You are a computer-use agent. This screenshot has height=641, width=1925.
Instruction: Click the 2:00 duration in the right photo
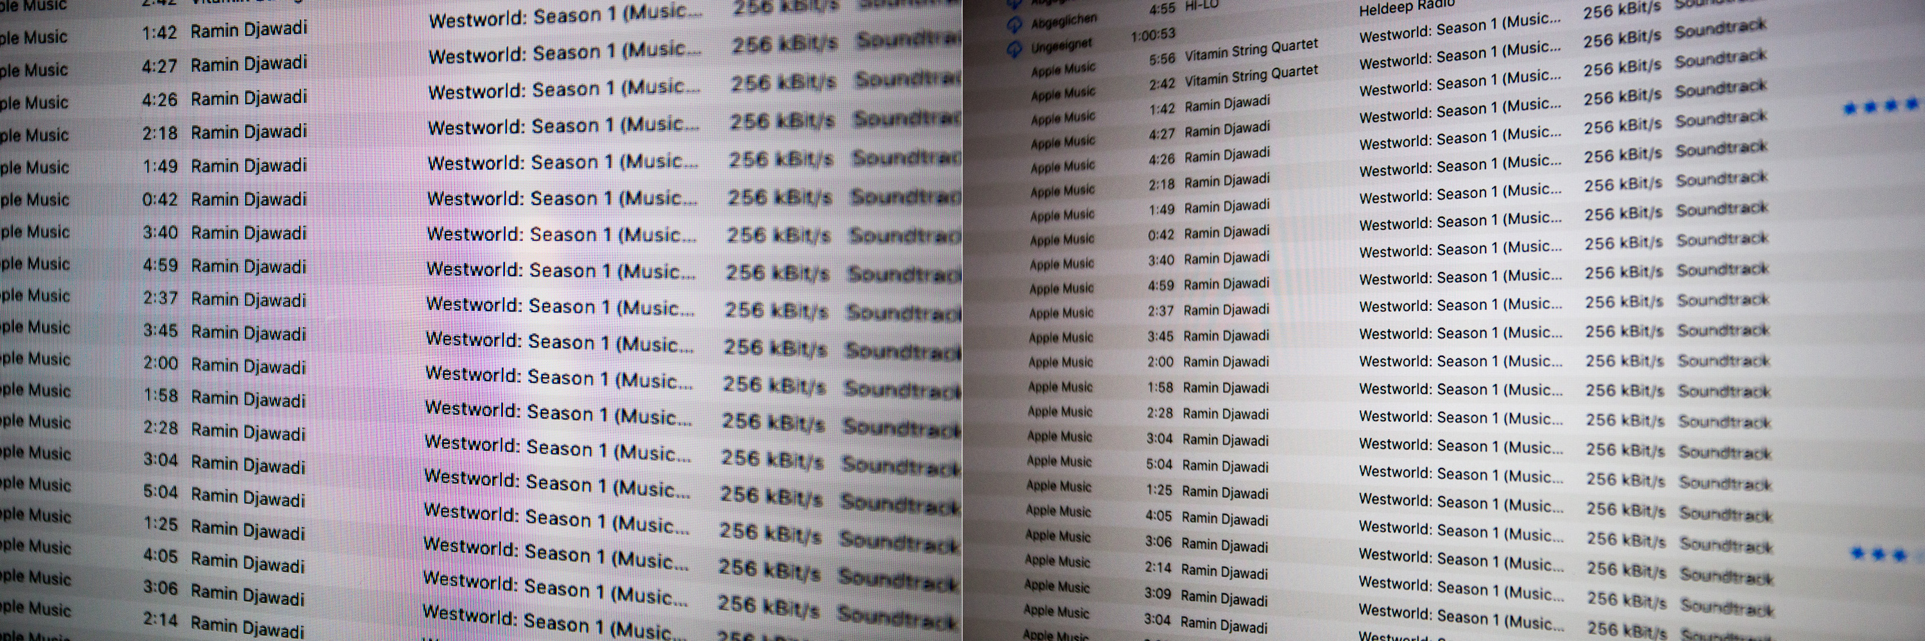(1161, 362)
